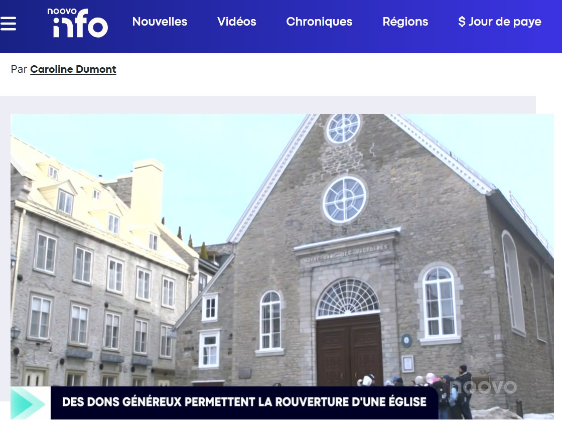Select Régions in the navigation bar
Image resolution: width=562 pixels, height=423 pixels.
[405, 22]
